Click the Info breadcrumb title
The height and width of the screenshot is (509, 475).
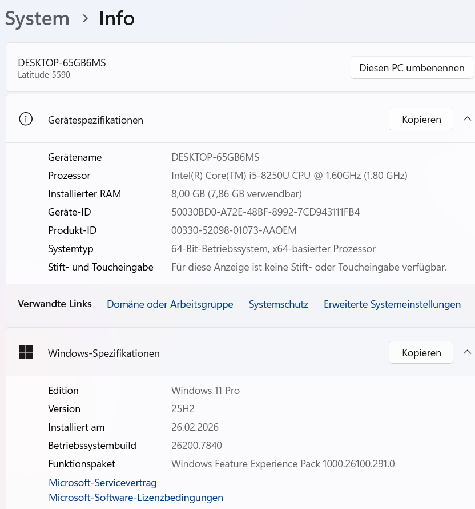[116, 18]
